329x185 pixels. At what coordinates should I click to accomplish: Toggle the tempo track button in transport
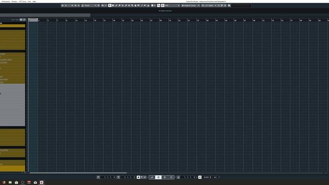(x=200, y=177)
